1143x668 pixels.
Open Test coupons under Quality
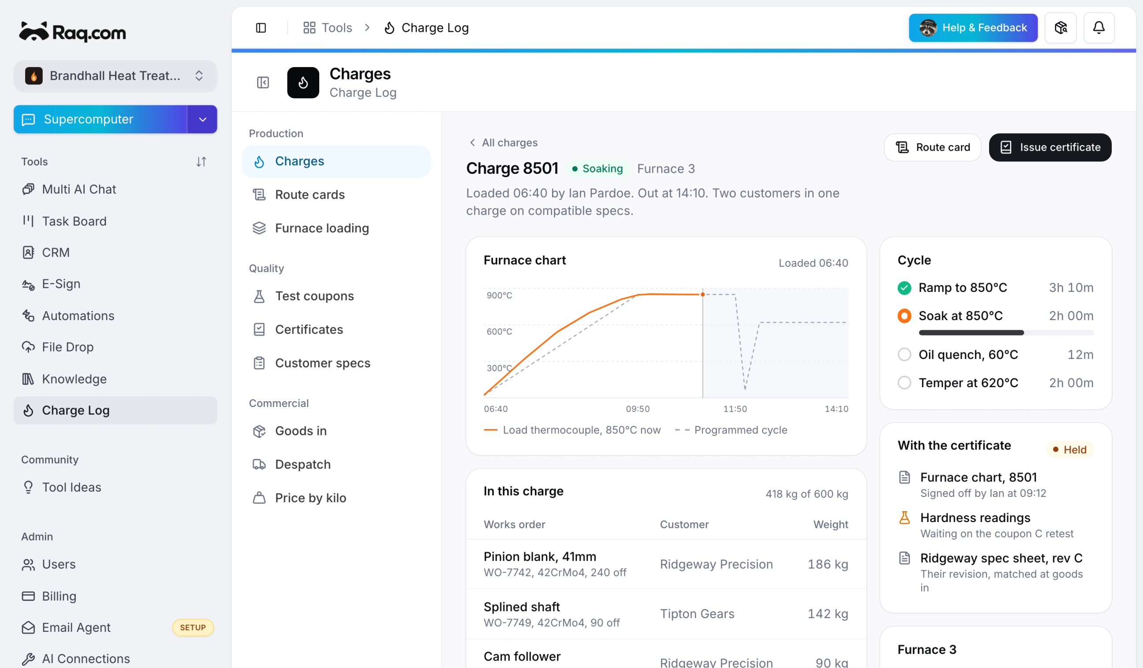pos(336,296)
